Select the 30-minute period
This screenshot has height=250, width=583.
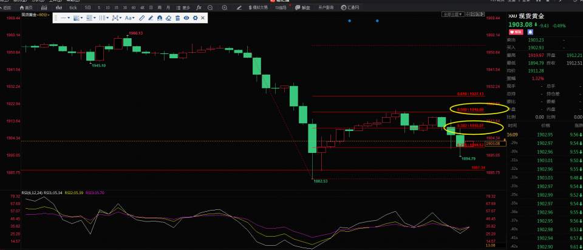[x=125, y=7]
